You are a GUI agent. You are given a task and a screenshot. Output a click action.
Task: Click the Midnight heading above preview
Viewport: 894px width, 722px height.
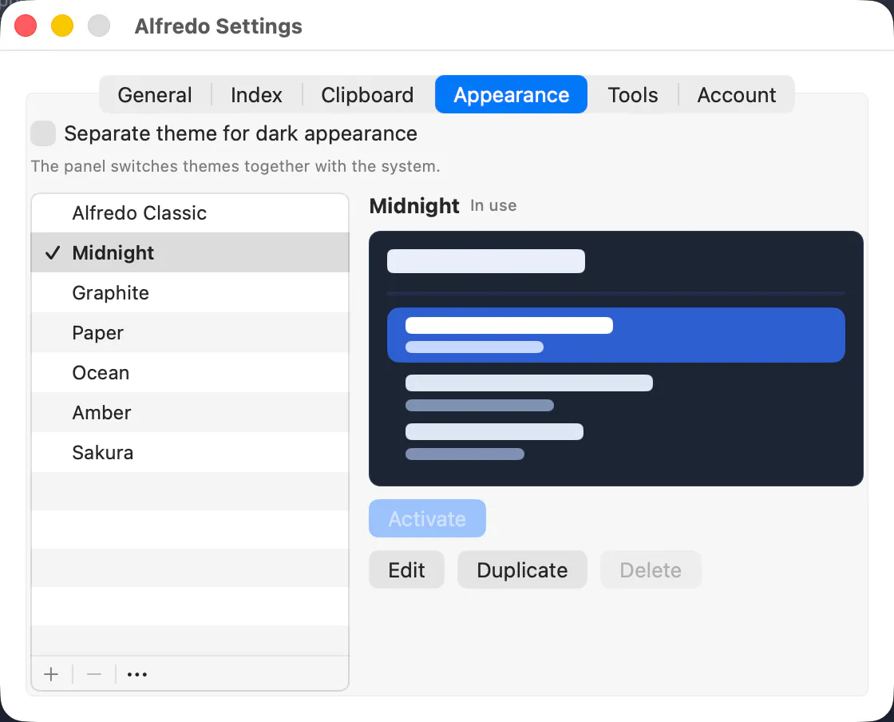[x=414, y=206]
